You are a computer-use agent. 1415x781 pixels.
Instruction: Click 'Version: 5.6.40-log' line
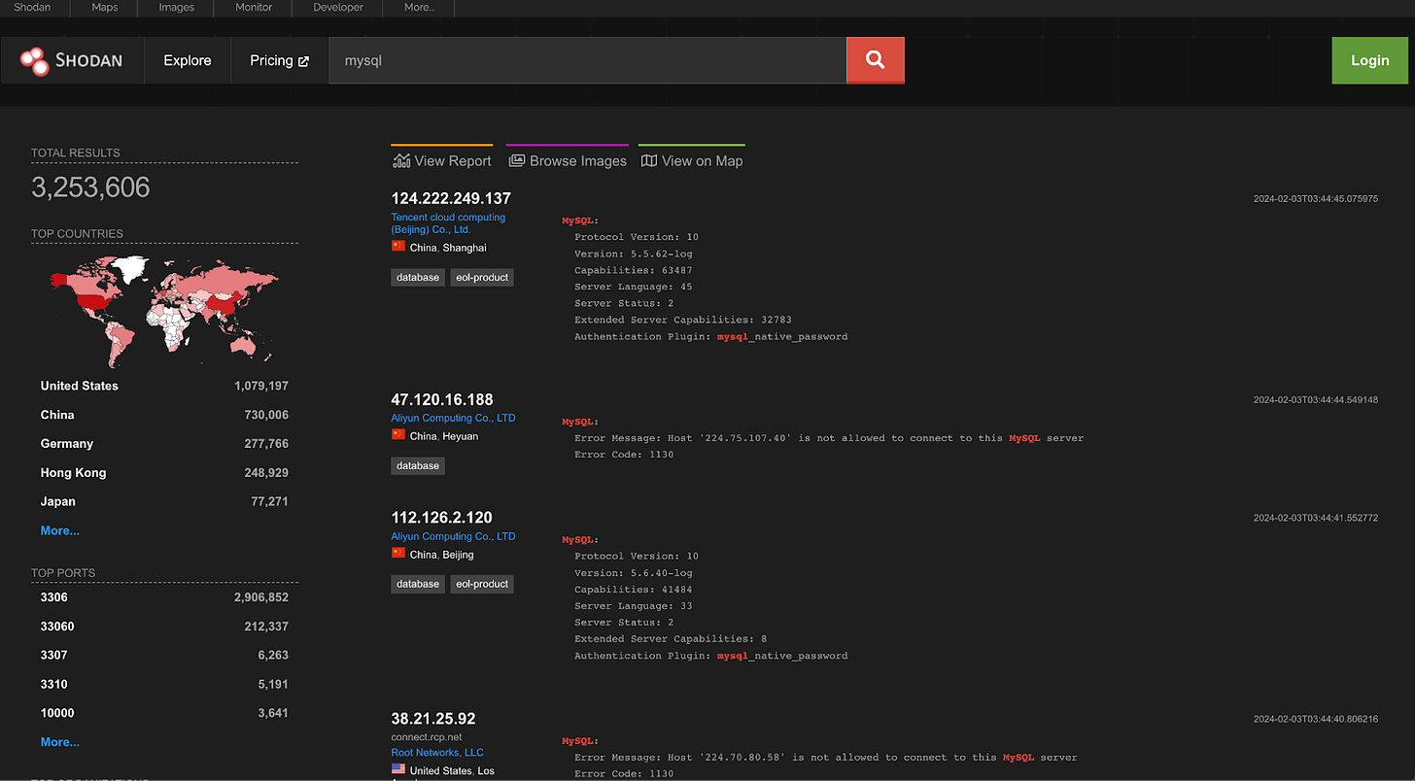tap(634, 573)
